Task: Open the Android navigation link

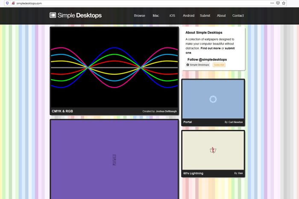Action: [x=188, y=16]
